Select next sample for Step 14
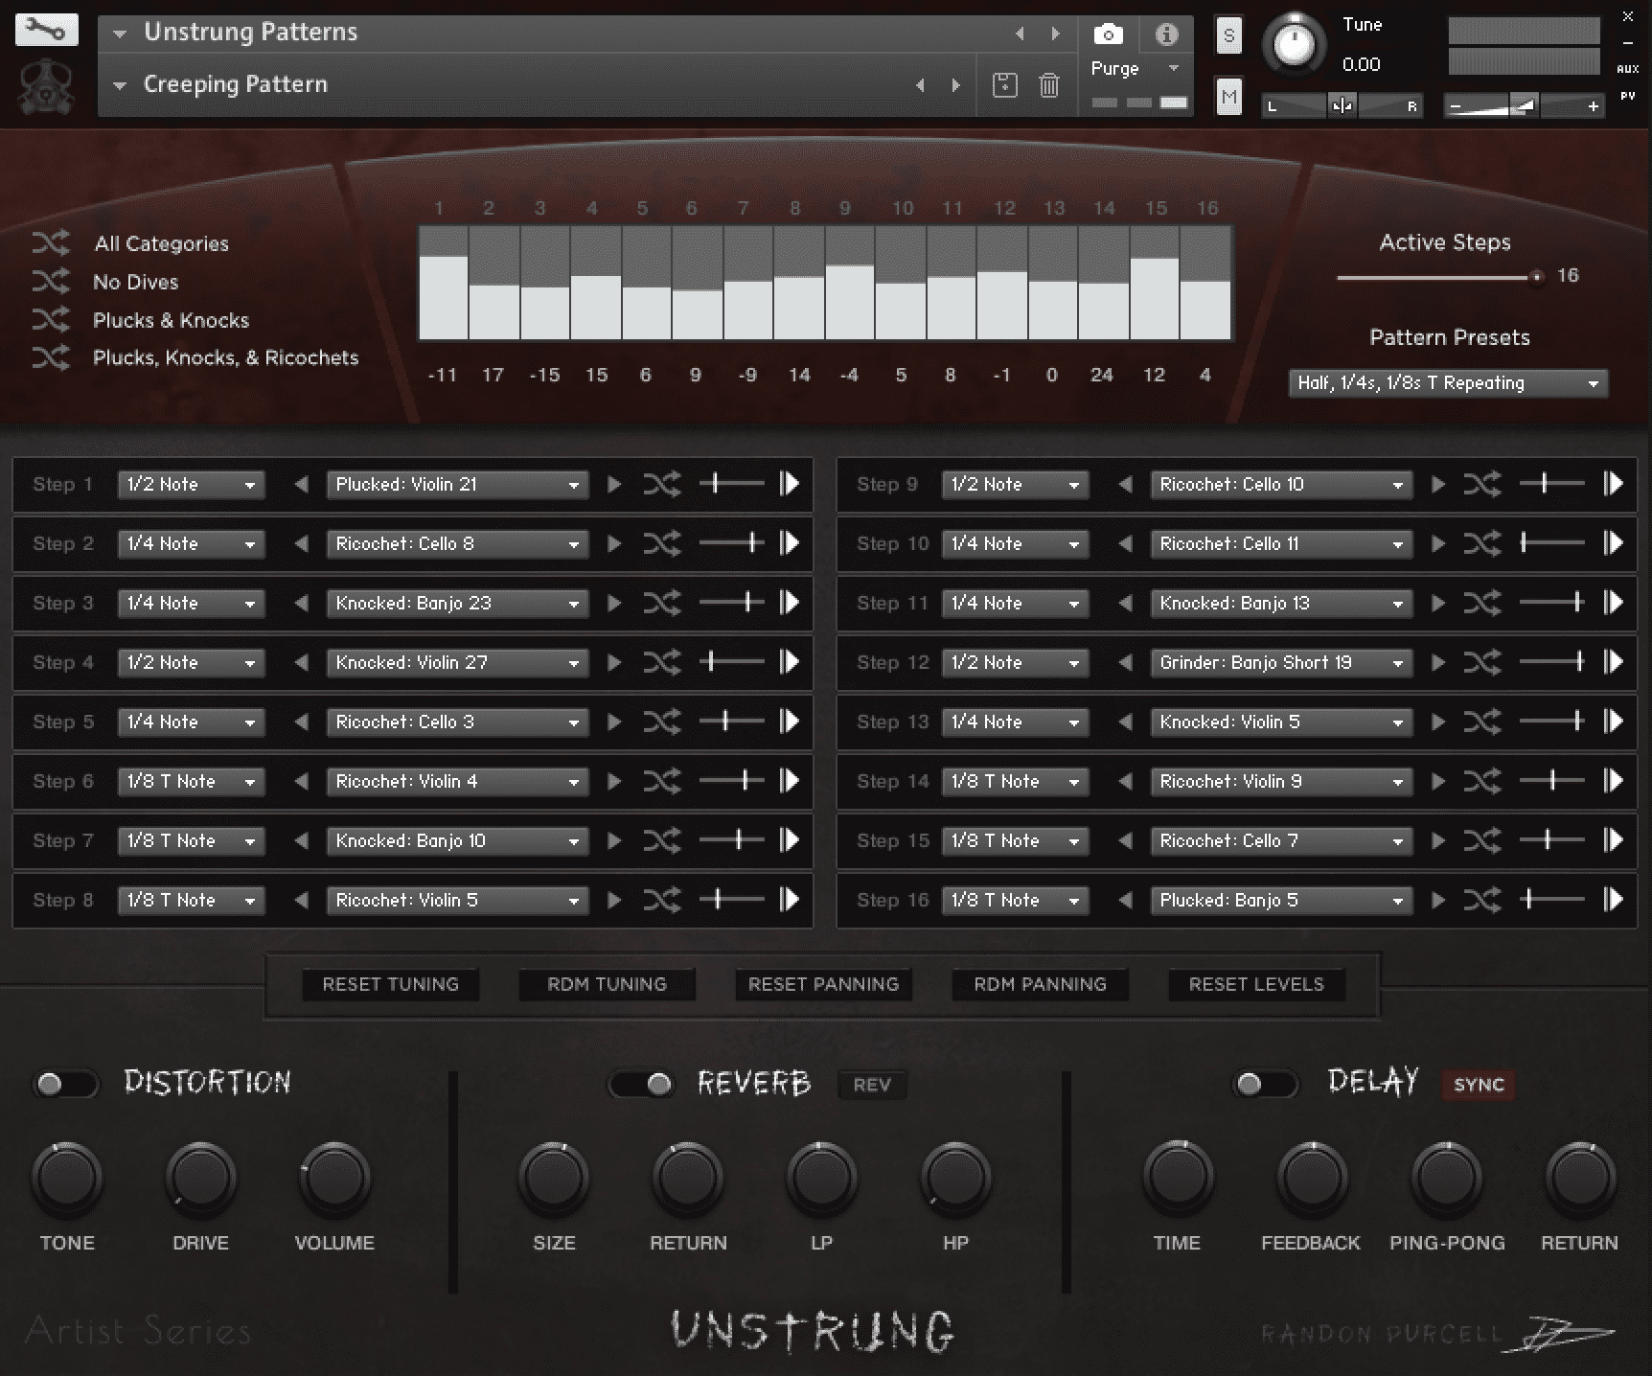Screen dimensions: 1652x1376 click(1438, 781)
